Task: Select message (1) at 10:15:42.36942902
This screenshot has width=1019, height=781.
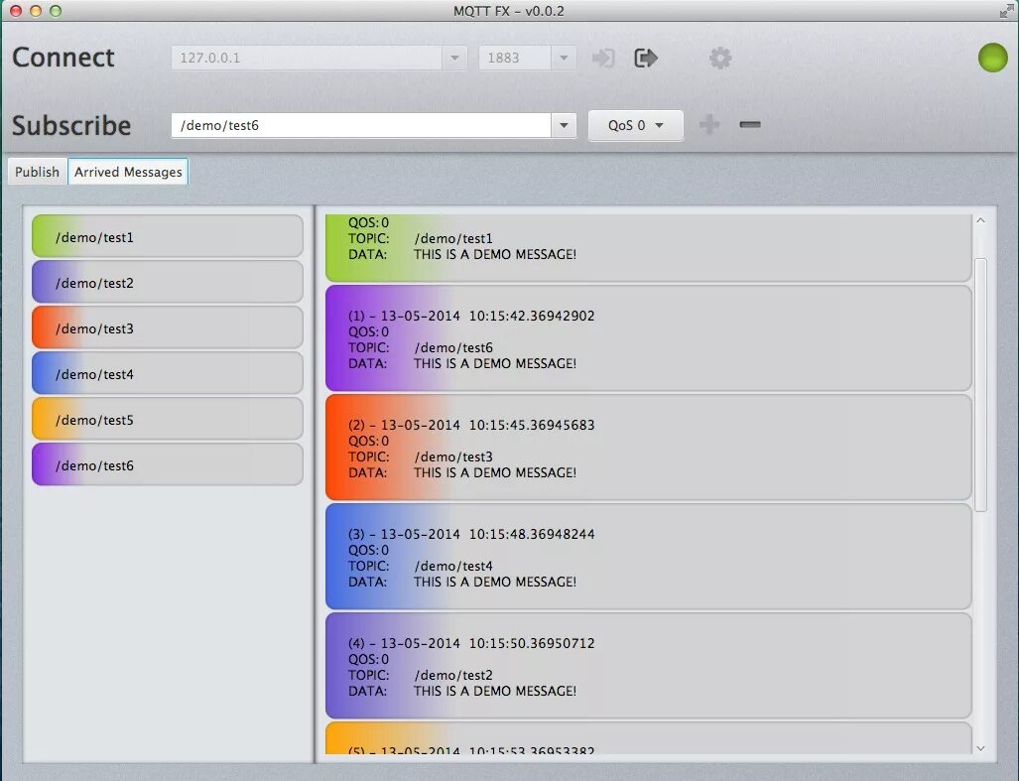Action: click(x=648, y=337)
